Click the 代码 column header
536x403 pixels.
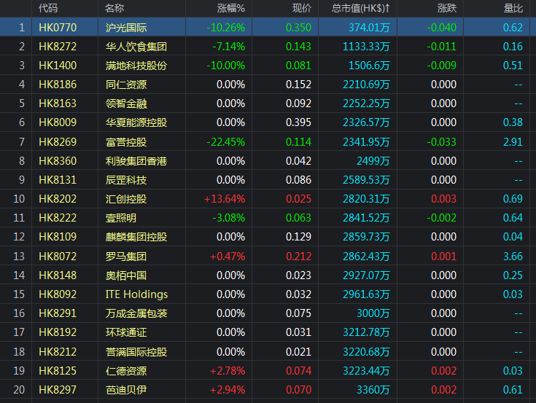pyautogui.click(x=48, y=8)
